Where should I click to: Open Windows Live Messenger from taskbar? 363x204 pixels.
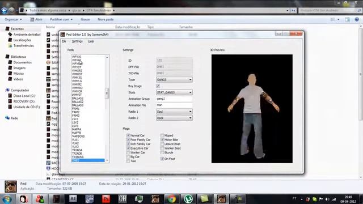click(40, 199)
